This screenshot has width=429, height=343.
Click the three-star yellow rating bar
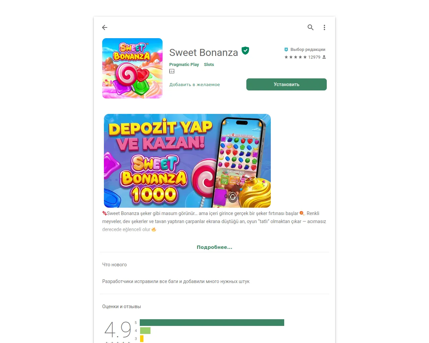coord(142,339)
